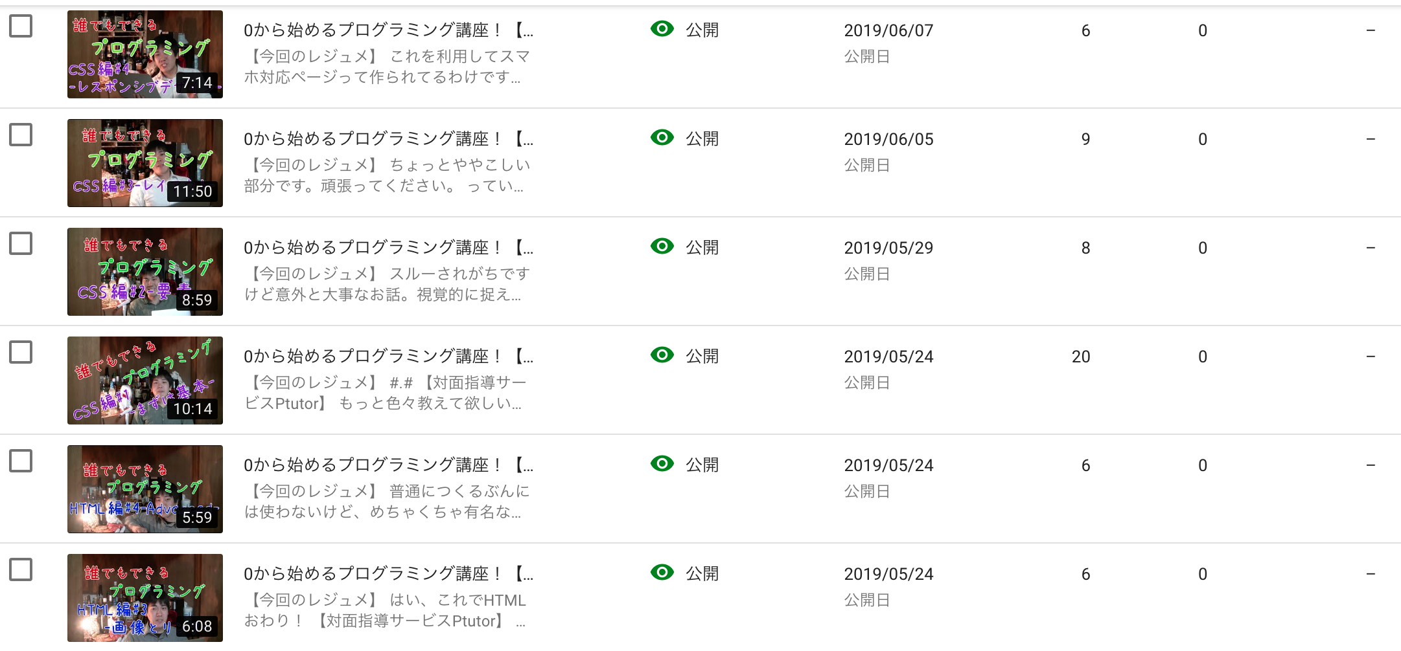Open video title in the 2019/06/07 row

click(x=388, y=30)
